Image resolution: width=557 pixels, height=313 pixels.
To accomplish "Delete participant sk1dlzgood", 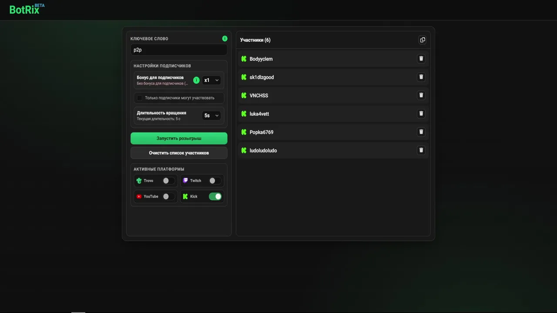I will 421,77.
